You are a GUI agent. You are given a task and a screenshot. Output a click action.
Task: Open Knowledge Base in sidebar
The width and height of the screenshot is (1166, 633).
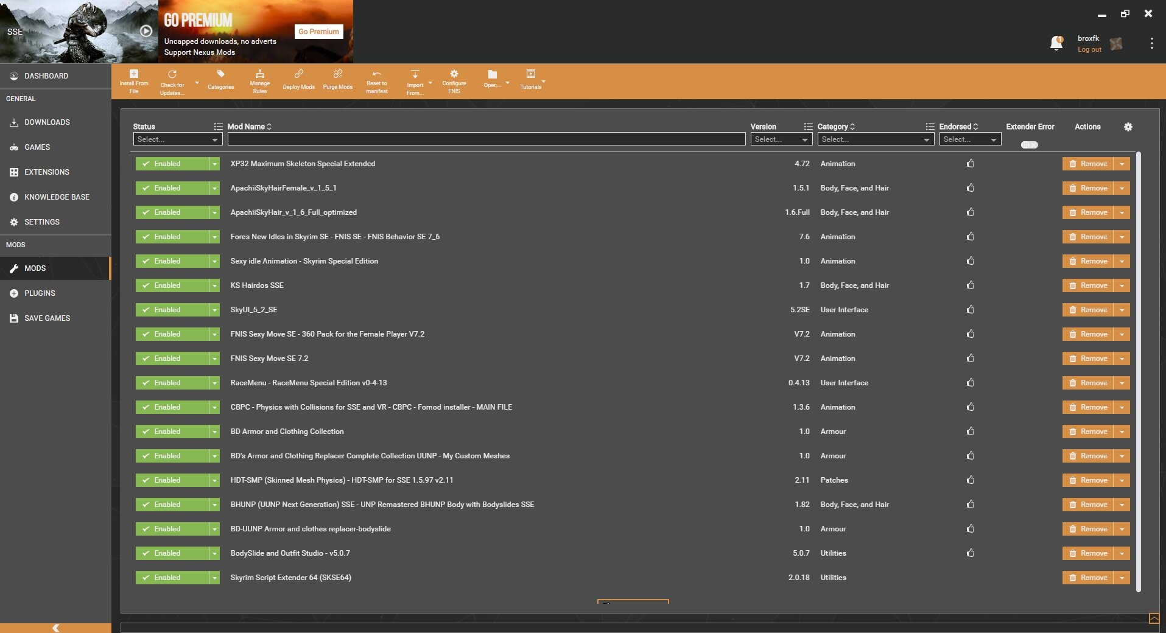(55, 197)
